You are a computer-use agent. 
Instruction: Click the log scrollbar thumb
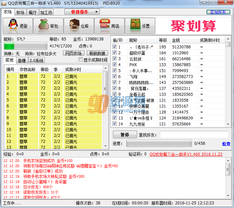pos(228,169)
